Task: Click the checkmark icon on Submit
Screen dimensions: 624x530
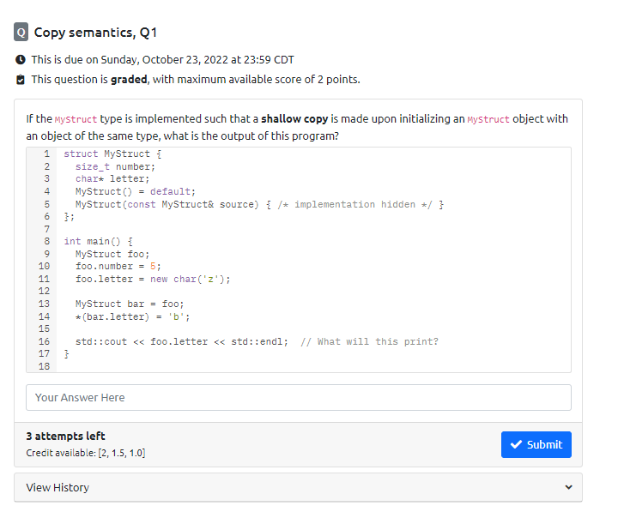Action: click(x=516, y=444)
